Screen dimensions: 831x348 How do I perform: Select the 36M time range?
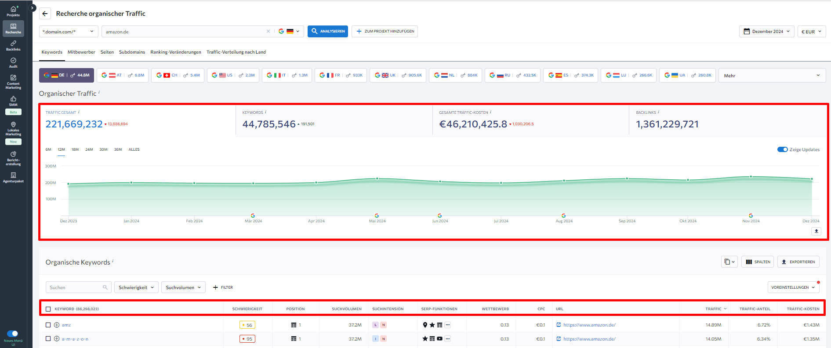[x=118, y=149]
